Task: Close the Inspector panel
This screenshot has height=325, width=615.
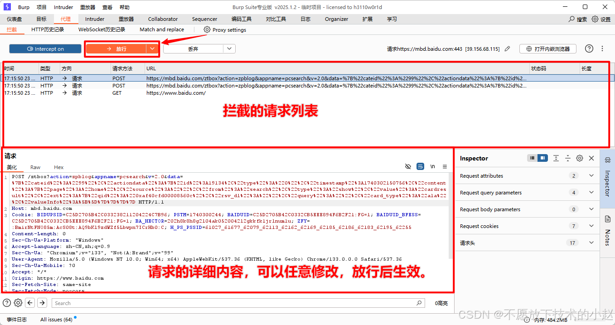Action: click(591, 158)
